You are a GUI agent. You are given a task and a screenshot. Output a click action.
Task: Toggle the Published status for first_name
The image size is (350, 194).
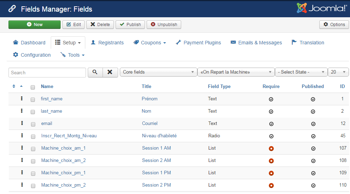point(313,99)
